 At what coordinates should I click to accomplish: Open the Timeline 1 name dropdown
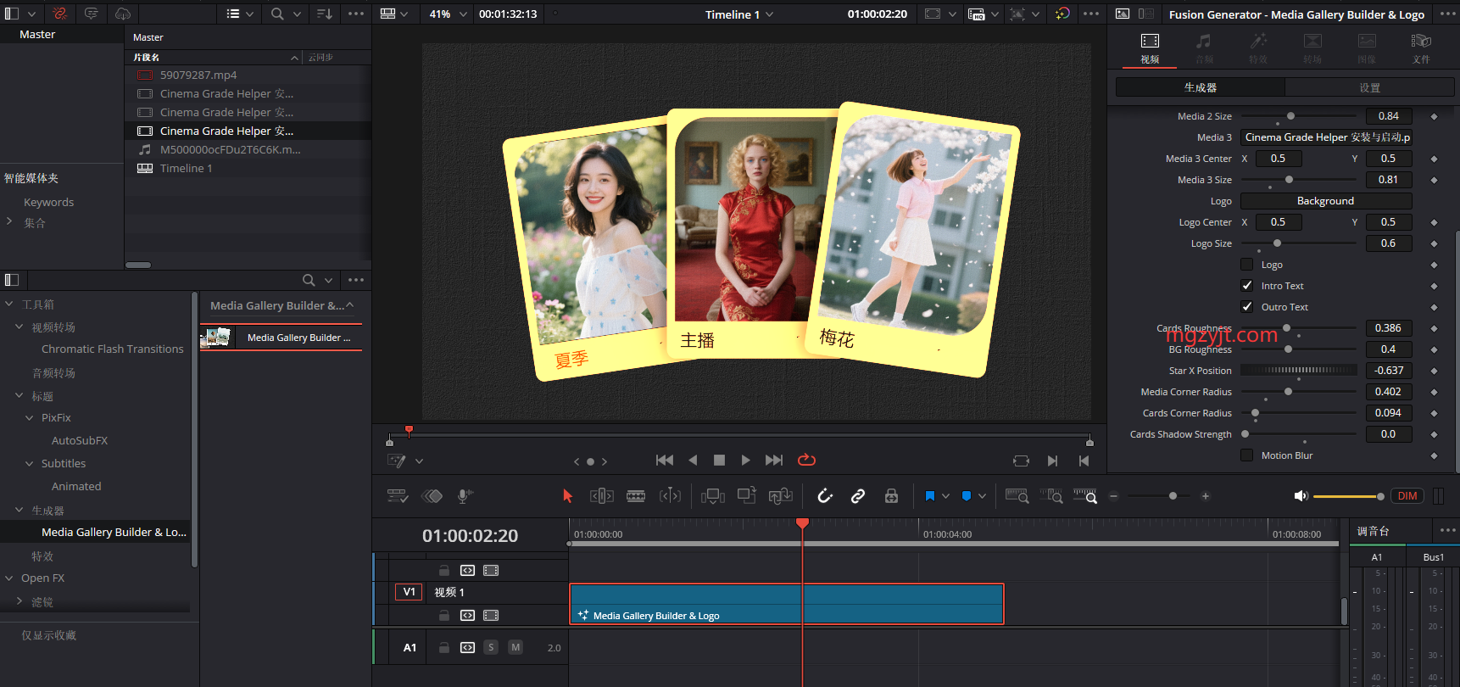coord(770,14)
